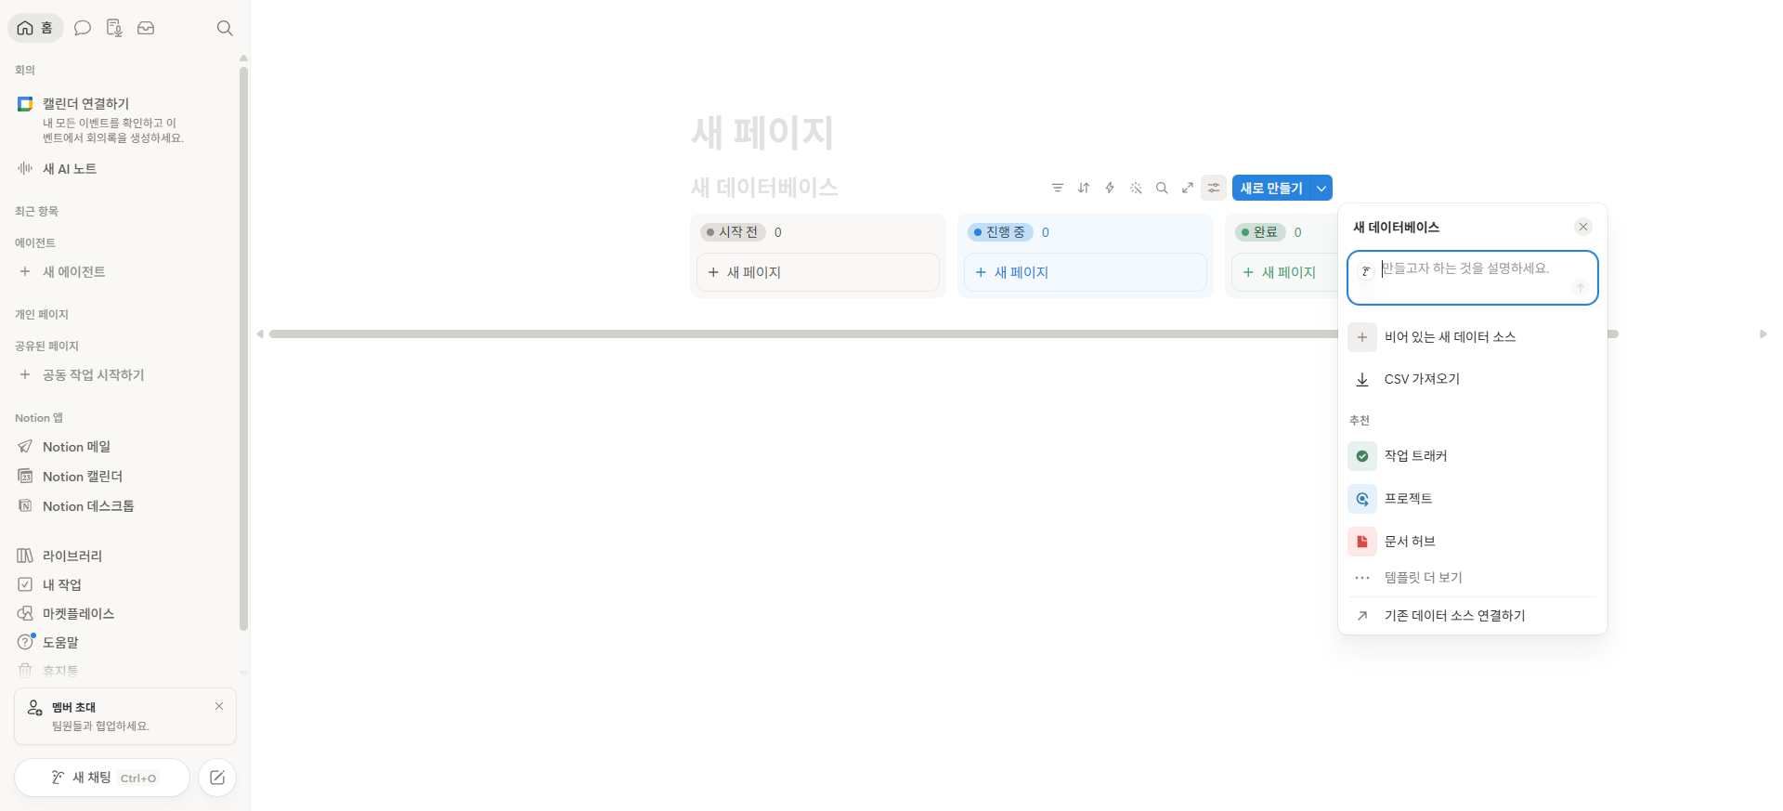Click 기존 데이터 소스 연결하기
Image resolution: width=1783 pixels, height=811 pixels.
point(1473,616)
